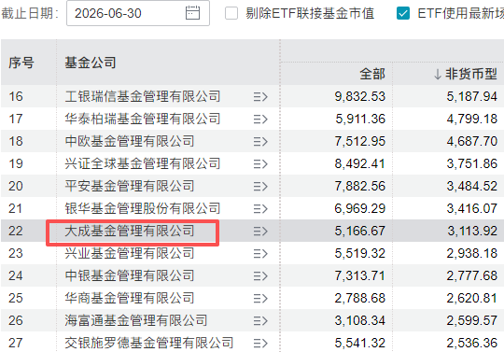Click the 3,751.86 non-monetary value cell
Screen dimensions: 504x352
pos(472,163)
